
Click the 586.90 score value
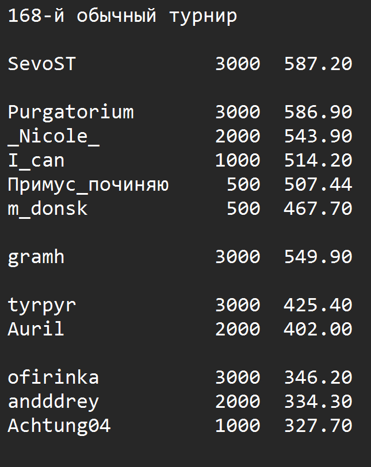pyautogui.click(x=318, y=112)
